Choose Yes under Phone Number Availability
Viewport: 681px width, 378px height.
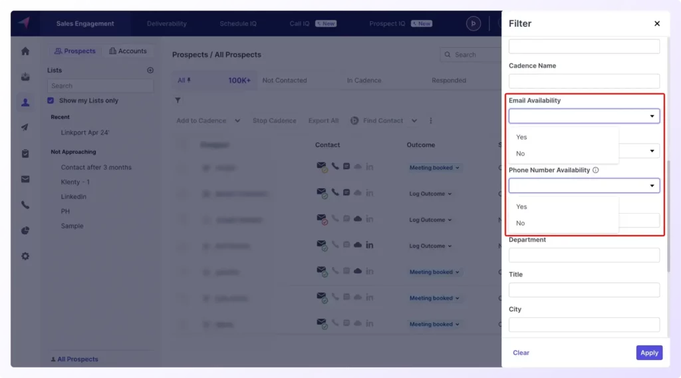coord(564,206)
